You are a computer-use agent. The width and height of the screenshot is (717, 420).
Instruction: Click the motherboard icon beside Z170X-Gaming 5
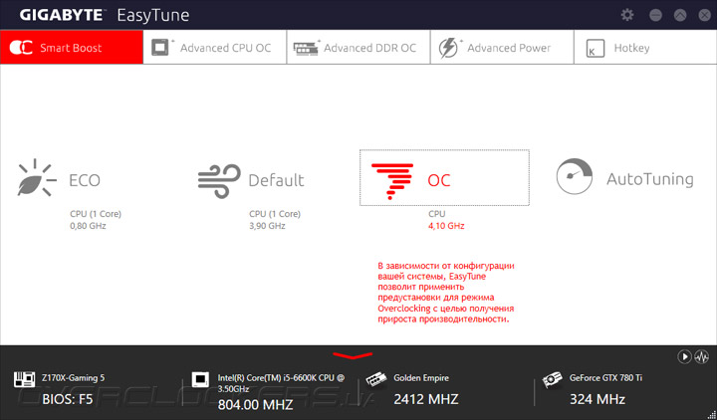pos(25,379)
